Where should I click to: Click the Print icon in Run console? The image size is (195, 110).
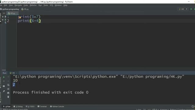coord(8,93)
